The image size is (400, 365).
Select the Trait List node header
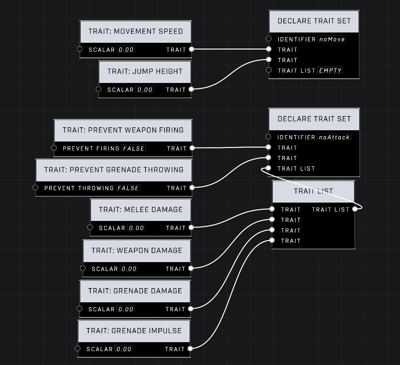point(313,191)
